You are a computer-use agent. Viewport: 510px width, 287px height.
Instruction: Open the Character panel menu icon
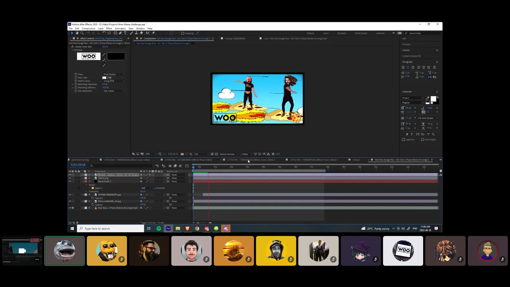437,92
